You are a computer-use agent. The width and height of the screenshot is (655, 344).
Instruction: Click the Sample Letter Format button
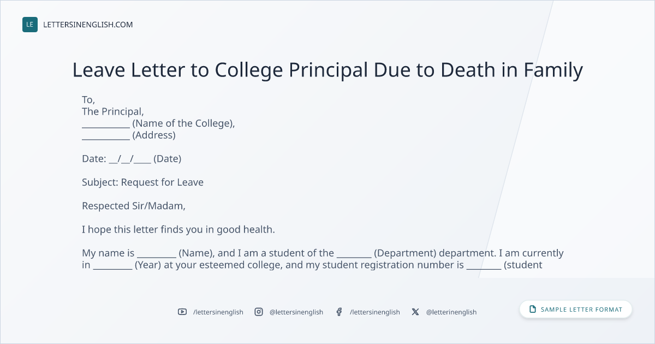pyautogui.click(x=576, y=309)
